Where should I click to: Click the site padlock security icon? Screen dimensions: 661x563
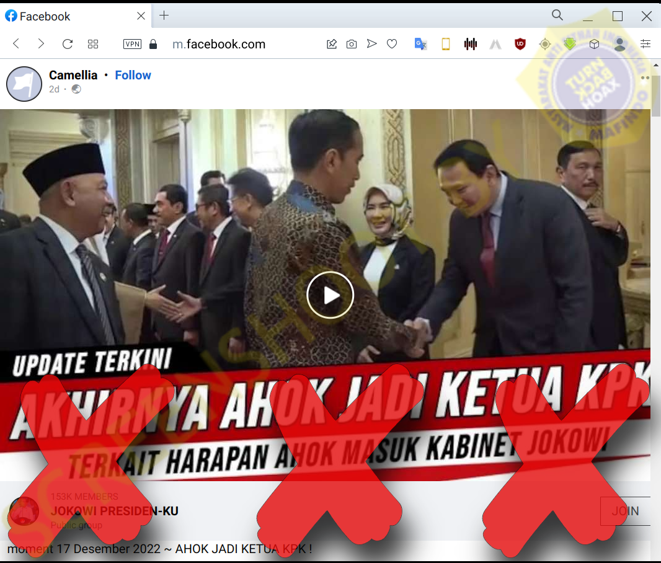[154, 44]
